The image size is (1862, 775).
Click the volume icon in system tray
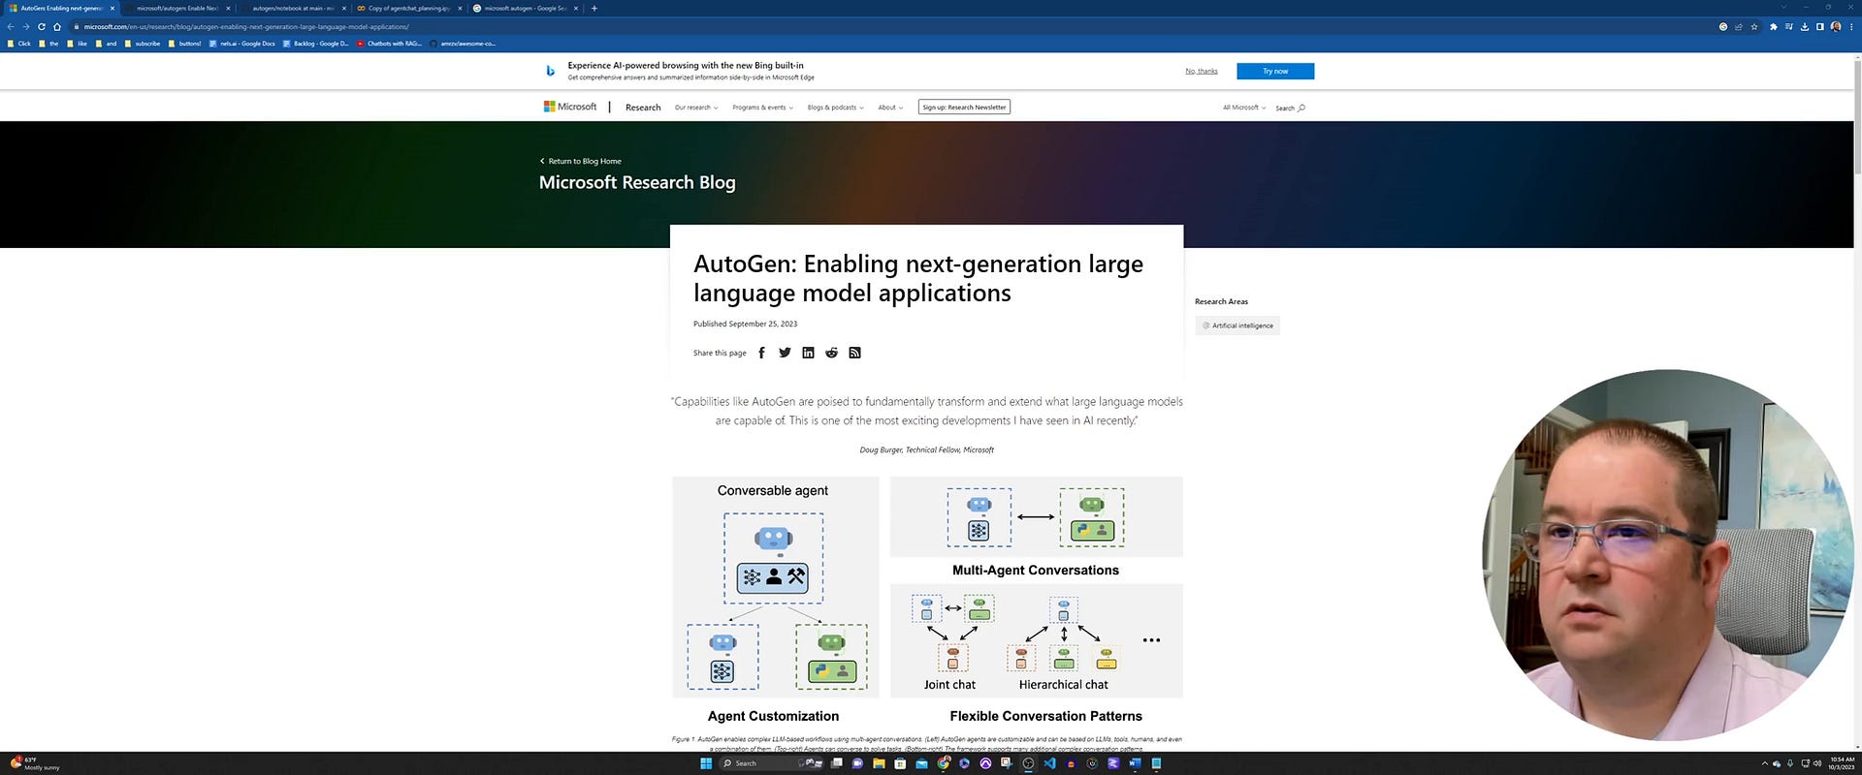(1817, 763)
